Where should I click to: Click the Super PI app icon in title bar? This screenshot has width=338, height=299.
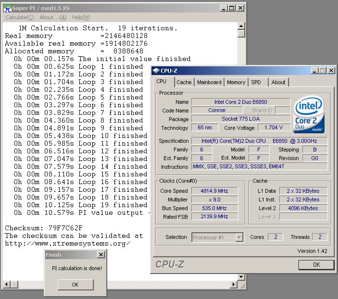click(x=8, y=8)
